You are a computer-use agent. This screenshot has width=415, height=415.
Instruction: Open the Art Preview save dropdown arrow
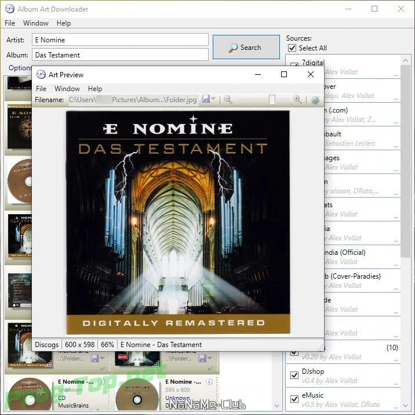point(214,99)
